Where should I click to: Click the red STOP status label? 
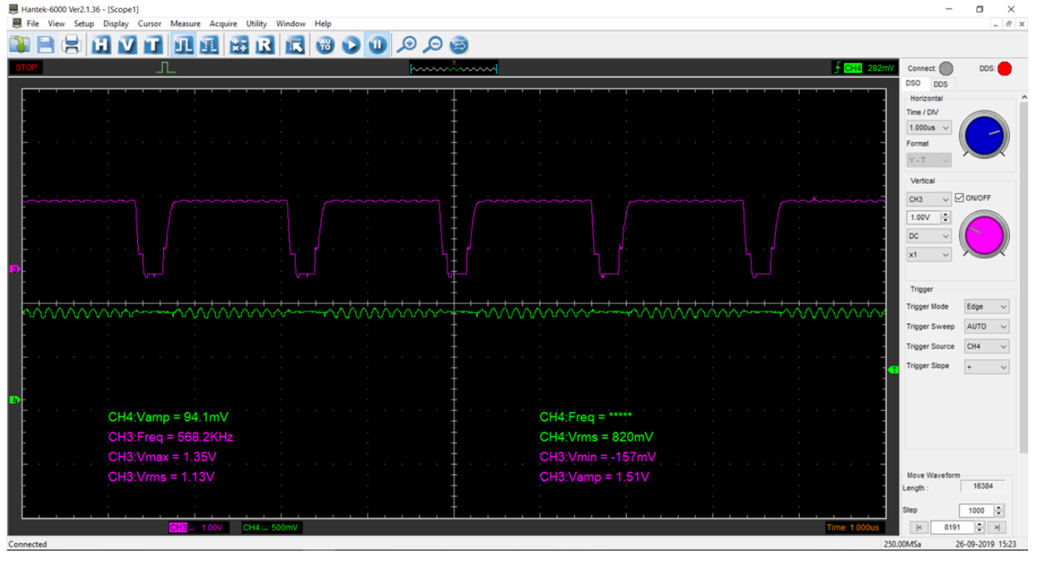27,67
